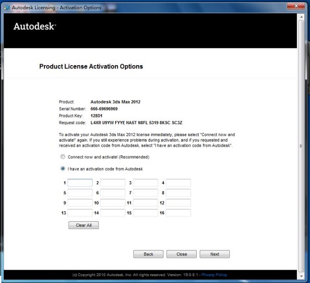Click activation code field 1
The height and width of the screenshot is (283, 310).
(80, 183)
